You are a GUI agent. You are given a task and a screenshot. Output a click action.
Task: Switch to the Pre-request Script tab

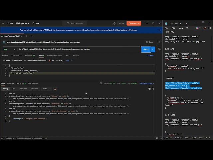click(54, 55)
